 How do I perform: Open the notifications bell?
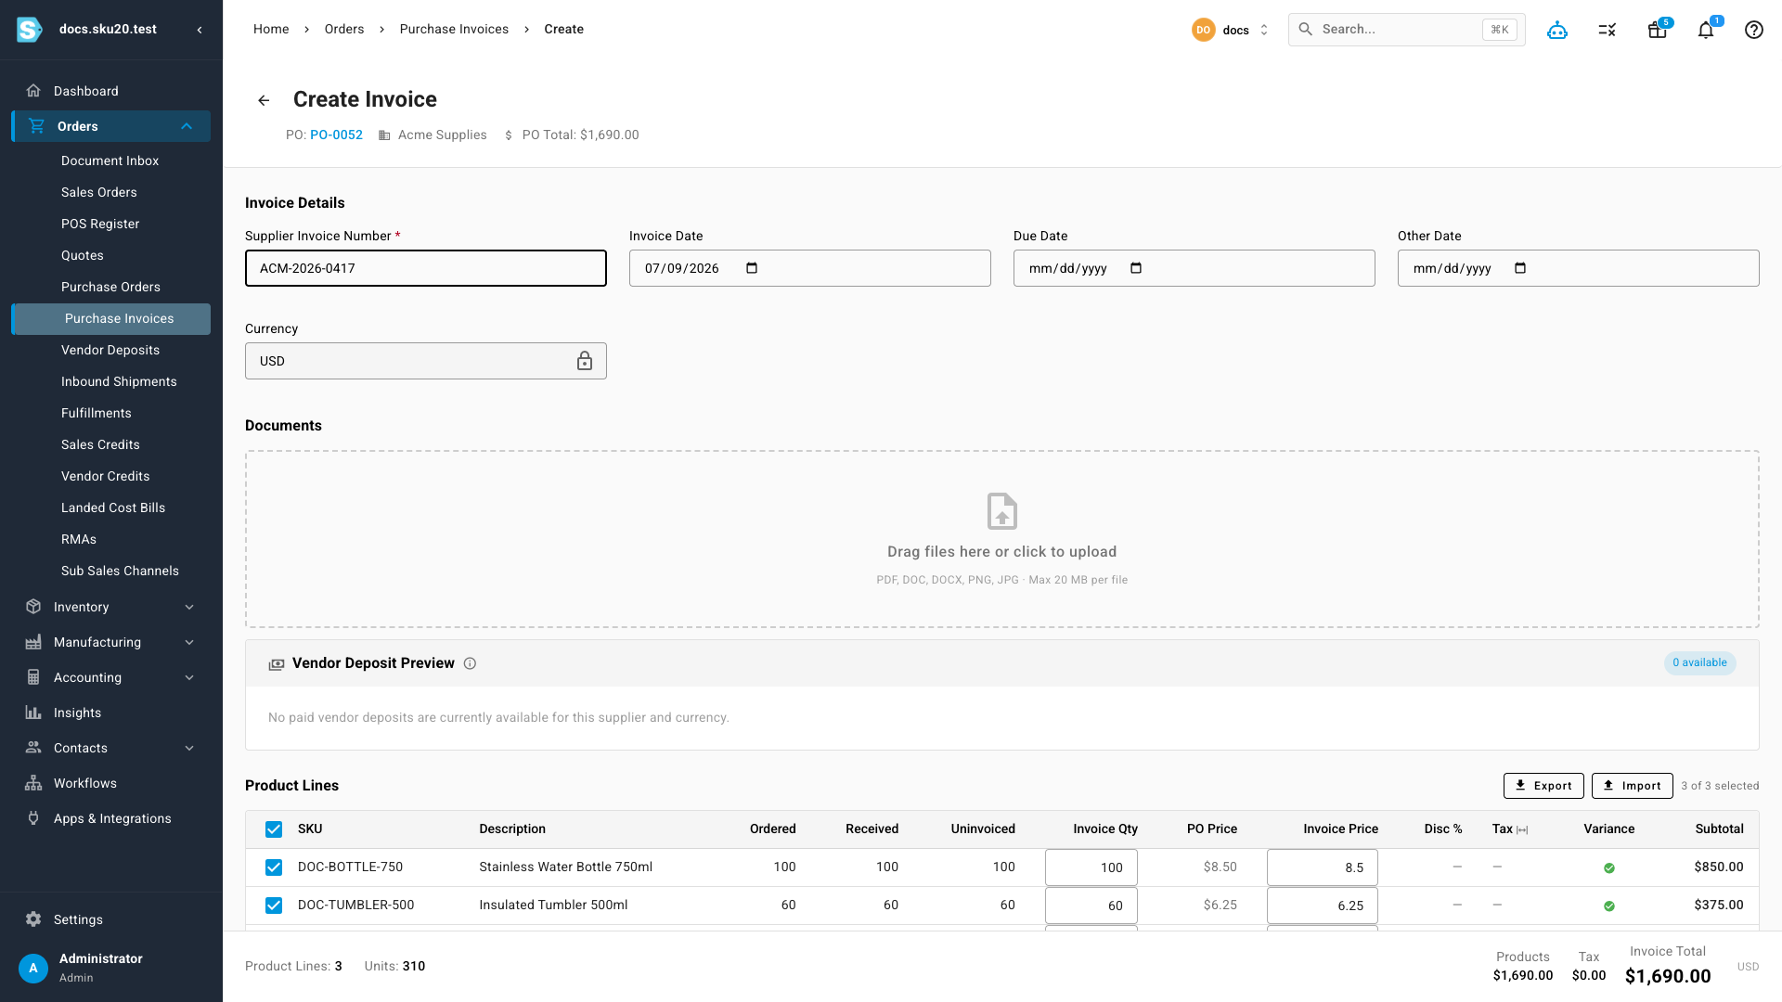pos(1706,30)
